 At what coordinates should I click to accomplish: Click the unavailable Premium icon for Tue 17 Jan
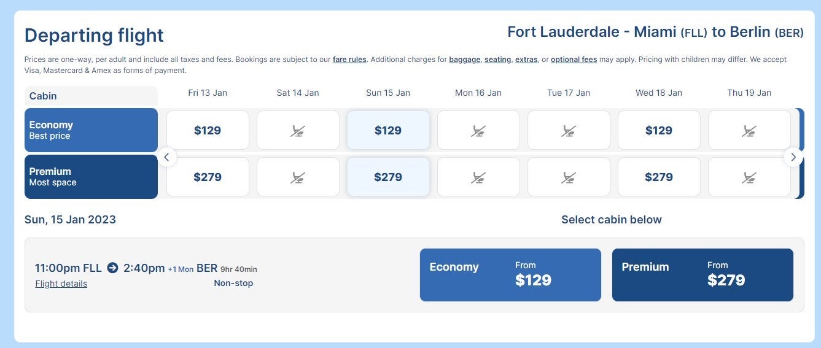click(x=569, y=177)
